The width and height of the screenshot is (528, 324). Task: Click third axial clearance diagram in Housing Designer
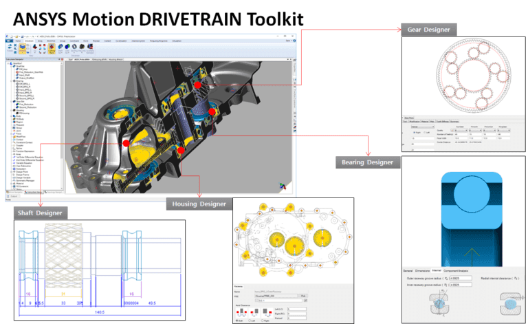tap(267, 312)
